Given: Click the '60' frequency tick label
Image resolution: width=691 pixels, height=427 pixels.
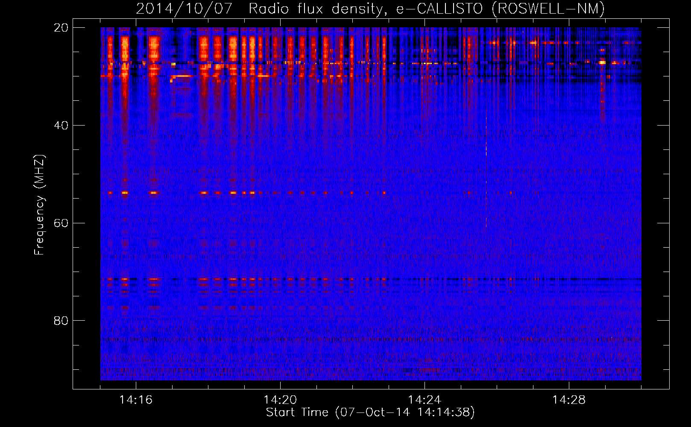Looking at the screenshot, I should pyautogui.click(x=61, y=223).
